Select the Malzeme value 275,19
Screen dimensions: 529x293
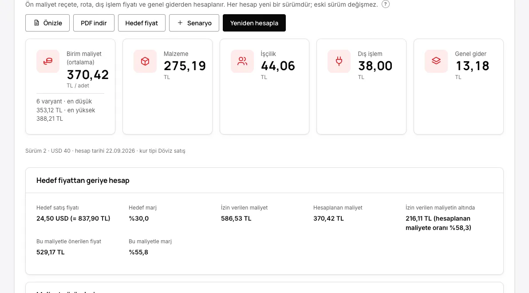[185, 66]
